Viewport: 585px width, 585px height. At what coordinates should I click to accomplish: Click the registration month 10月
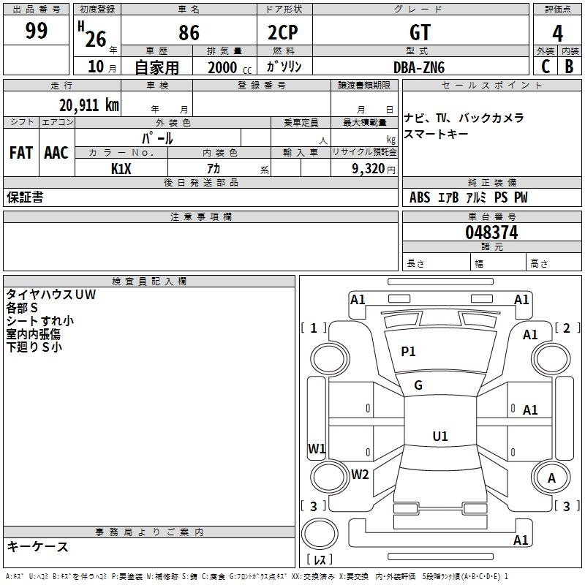pyautogui.click(x=102, y=67)
